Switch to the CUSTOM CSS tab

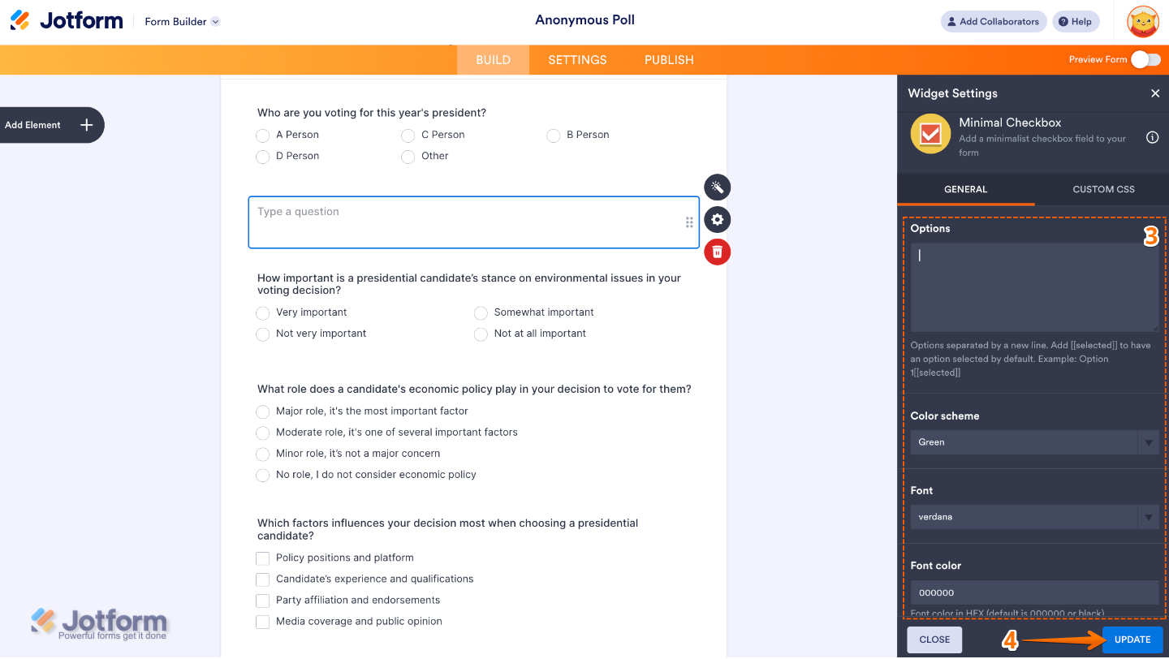pos(1102,189)
